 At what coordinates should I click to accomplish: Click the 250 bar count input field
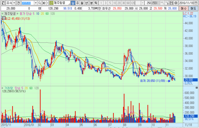[148, 3]
